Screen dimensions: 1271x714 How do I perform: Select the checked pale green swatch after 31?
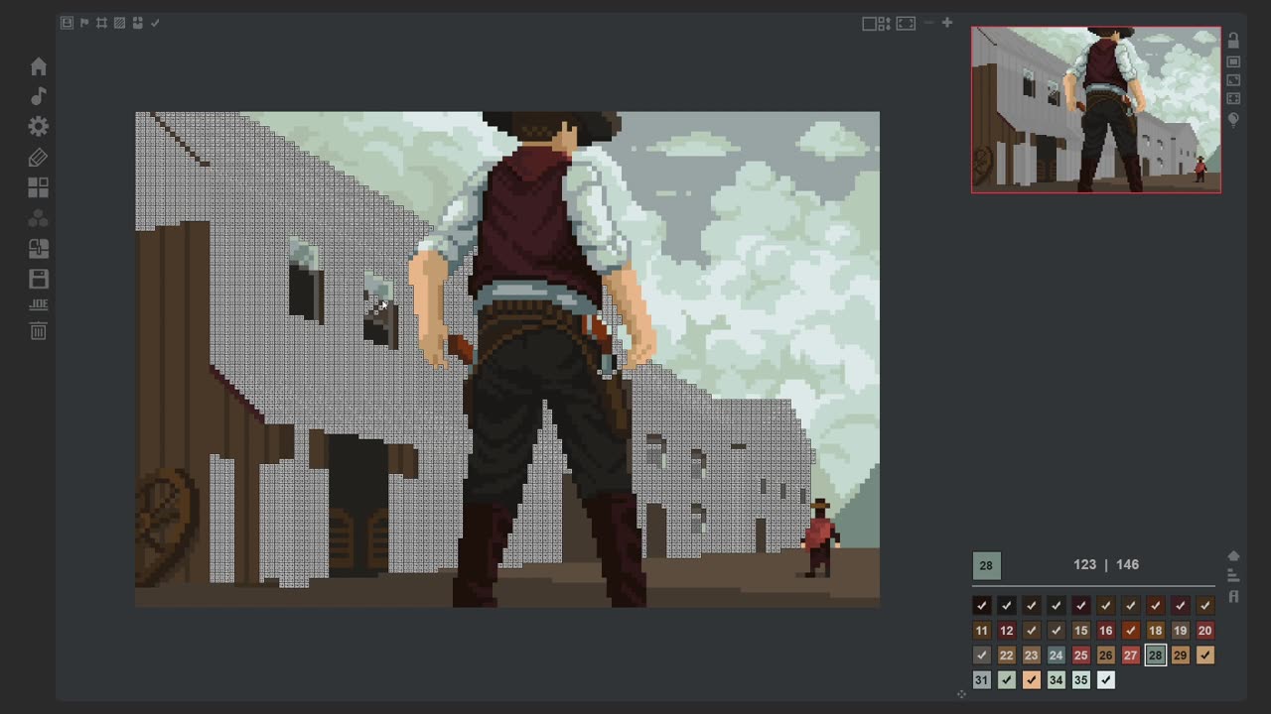(1006, 679)
